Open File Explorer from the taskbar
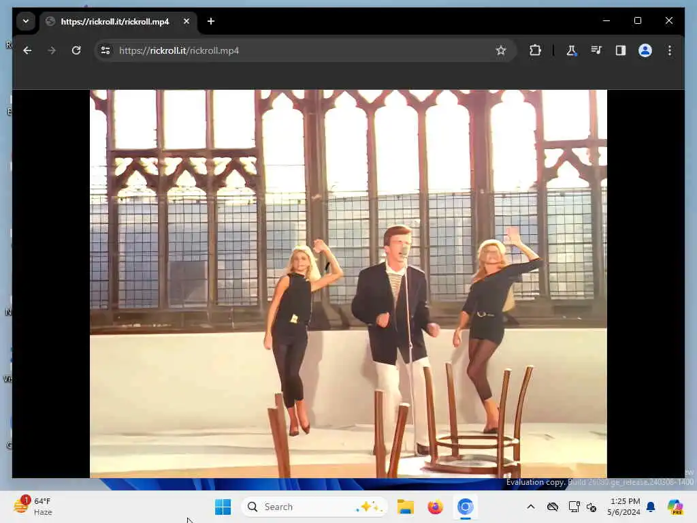This screenshot has height=523, width=697. coord(406,507)
